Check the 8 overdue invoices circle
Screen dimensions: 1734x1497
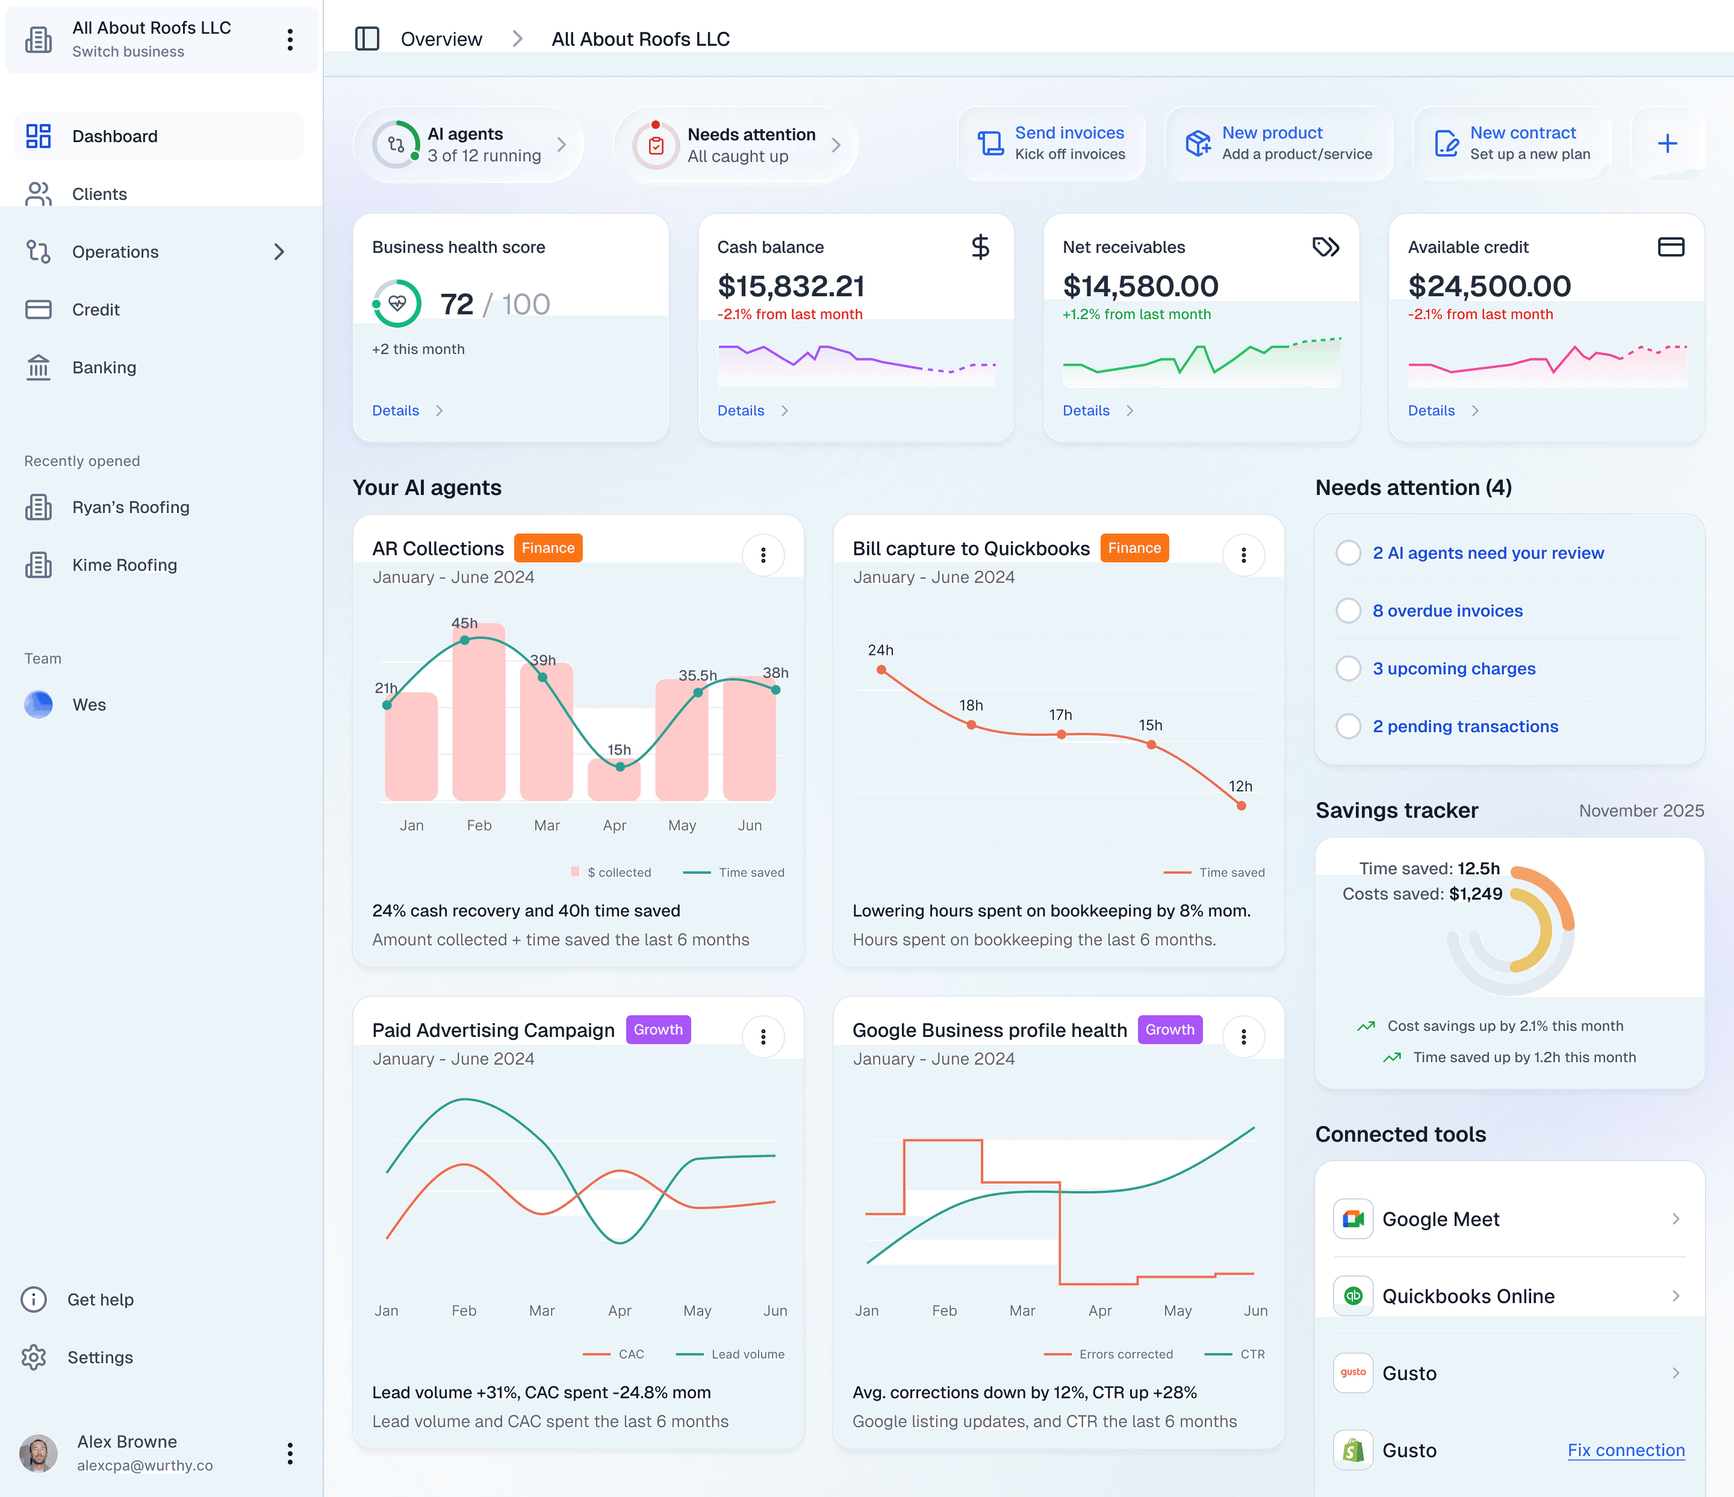pos(1347,611)
